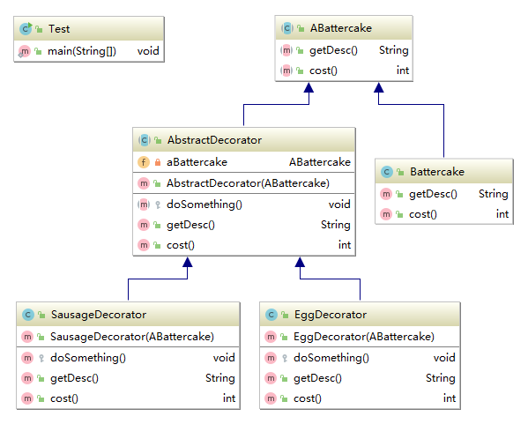Select the main(String[]) method row
Viewport: 528px width, 424px height.
(89, 51)
